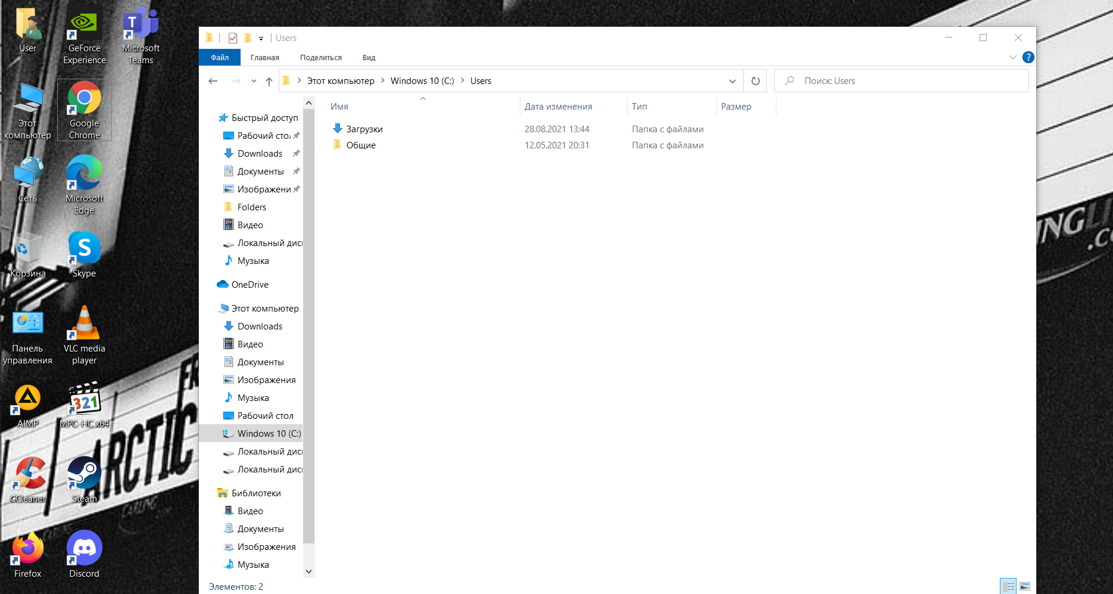This screenshot has width=1113, height=594.
Task: Open the Файл ribbon tab
Action: [220, 57]
